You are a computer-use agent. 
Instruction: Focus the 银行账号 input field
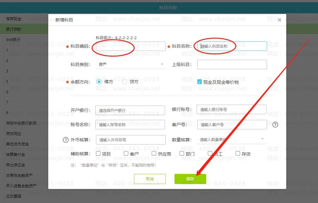coord(232,109)
